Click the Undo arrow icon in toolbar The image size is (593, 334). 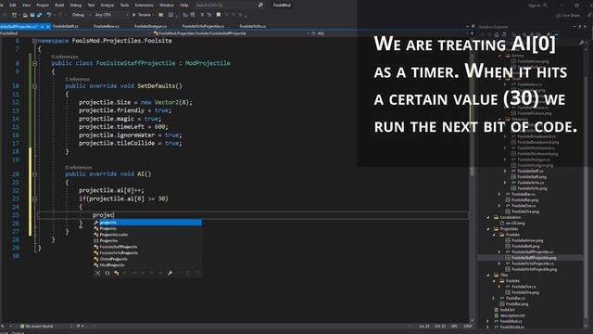coord(49,15)
